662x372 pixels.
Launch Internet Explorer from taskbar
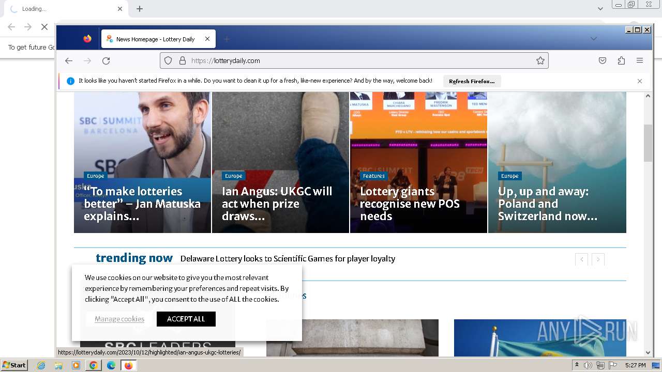click(41, 365)
